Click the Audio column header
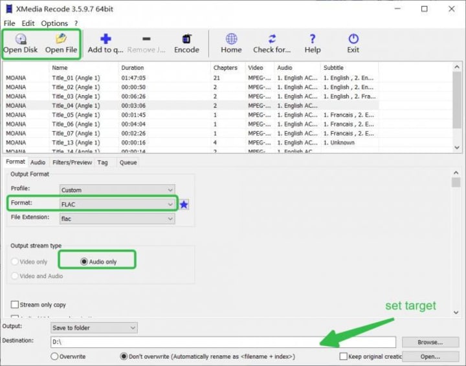 point(298,68)
